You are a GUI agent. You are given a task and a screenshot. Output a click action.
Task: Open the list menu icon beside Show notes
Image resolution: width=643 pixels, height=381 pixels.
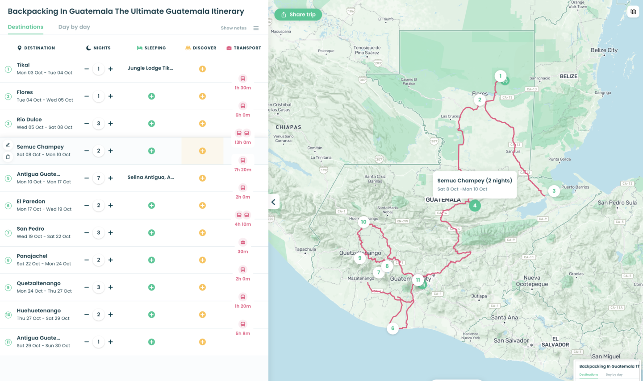(x=256, y=28)
